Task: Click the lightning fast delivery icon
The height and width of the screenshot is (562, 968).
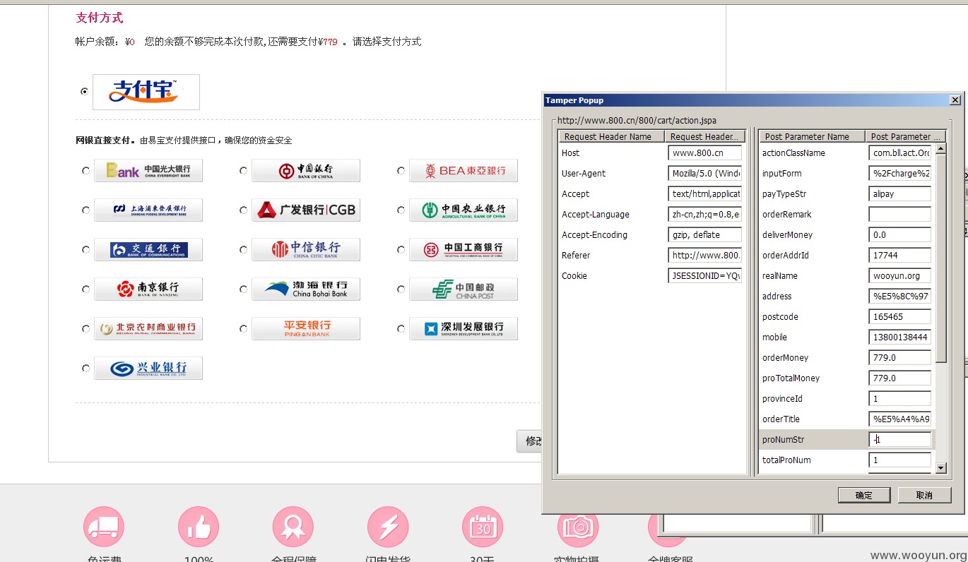Action: click(x=388, y=527)
